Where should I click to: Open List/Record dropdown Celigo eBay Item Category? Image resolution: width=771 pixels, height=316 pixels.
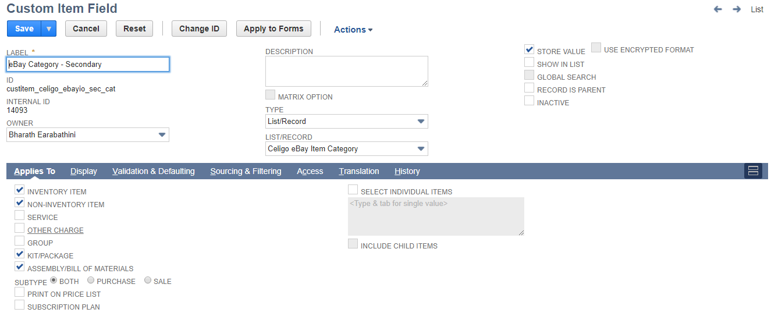click(x=347, y=149)
